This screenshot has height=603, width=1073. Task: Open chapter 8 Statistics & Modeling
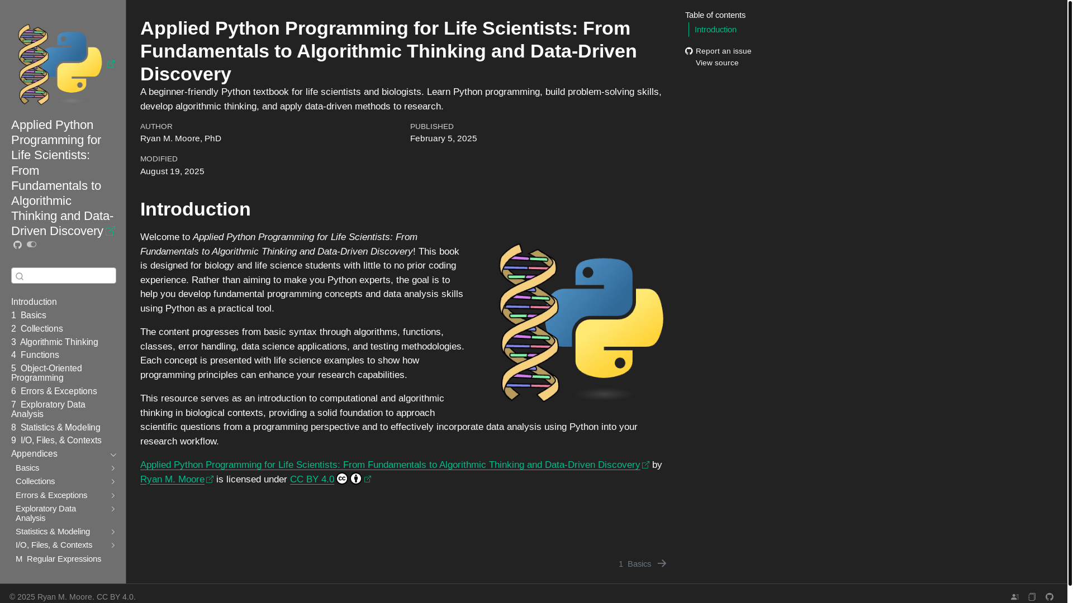click(56, 428)
